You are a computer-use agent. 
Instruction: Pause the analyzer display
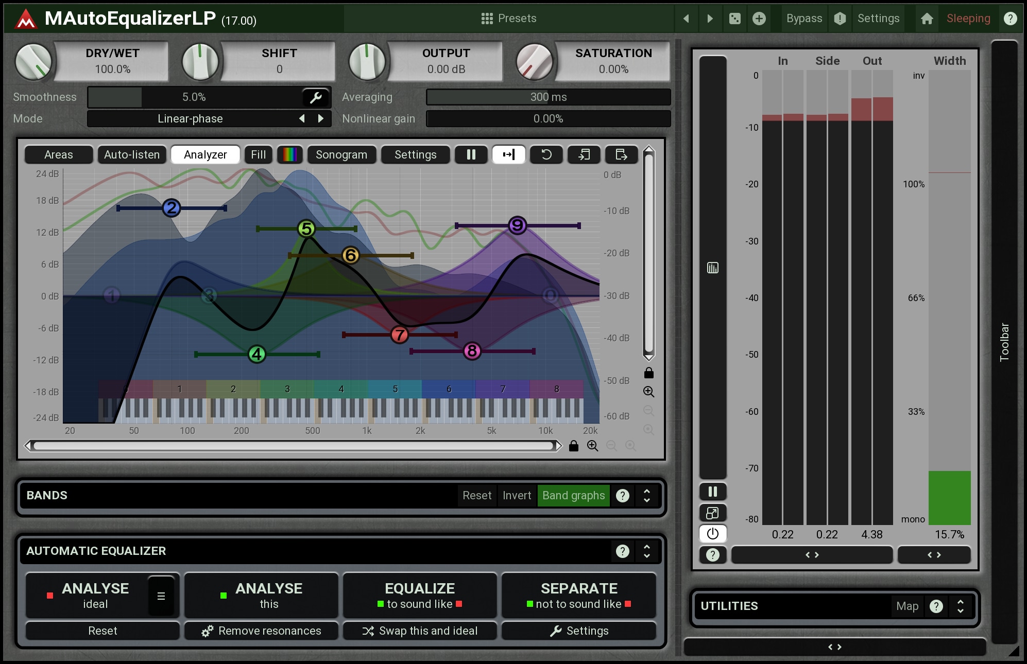[x=471, y=154]
